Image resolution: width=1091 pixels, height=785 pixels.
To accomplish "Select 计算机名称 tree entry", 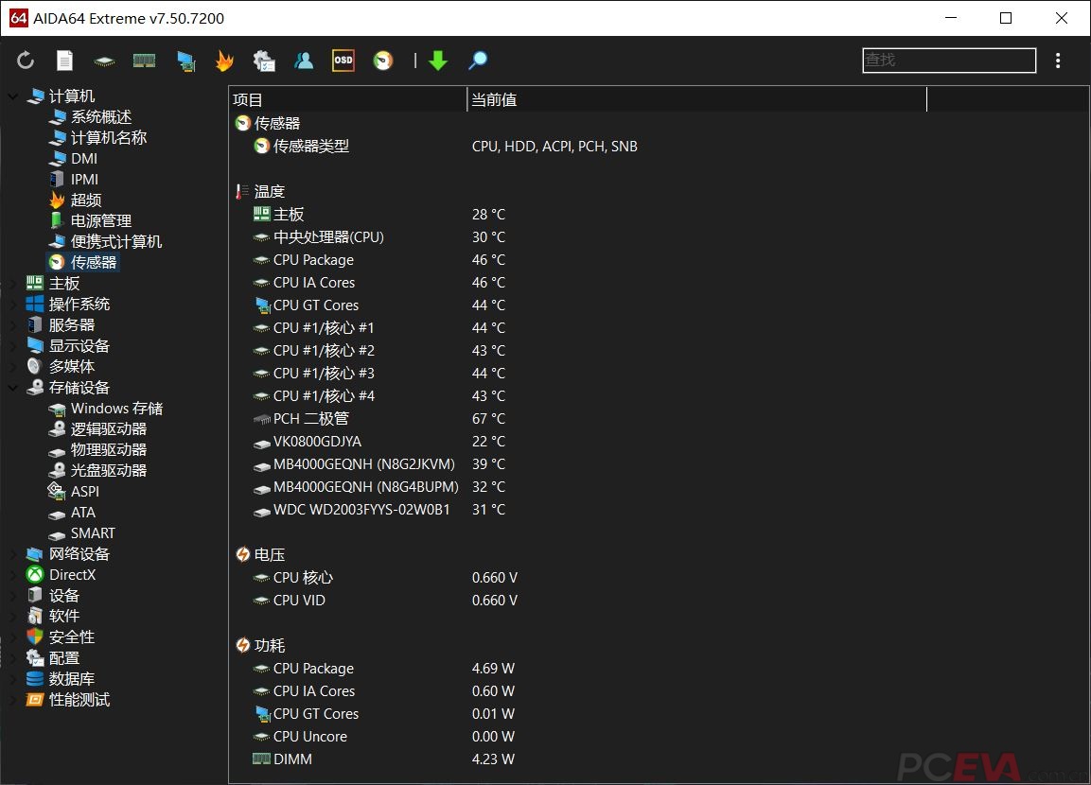I will pyautogui.click(x=109, y=138).
